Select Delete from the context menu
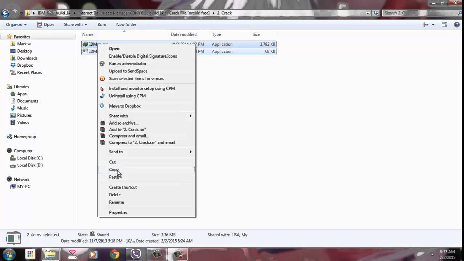The image size is (464, 261). tap(147, 195)
